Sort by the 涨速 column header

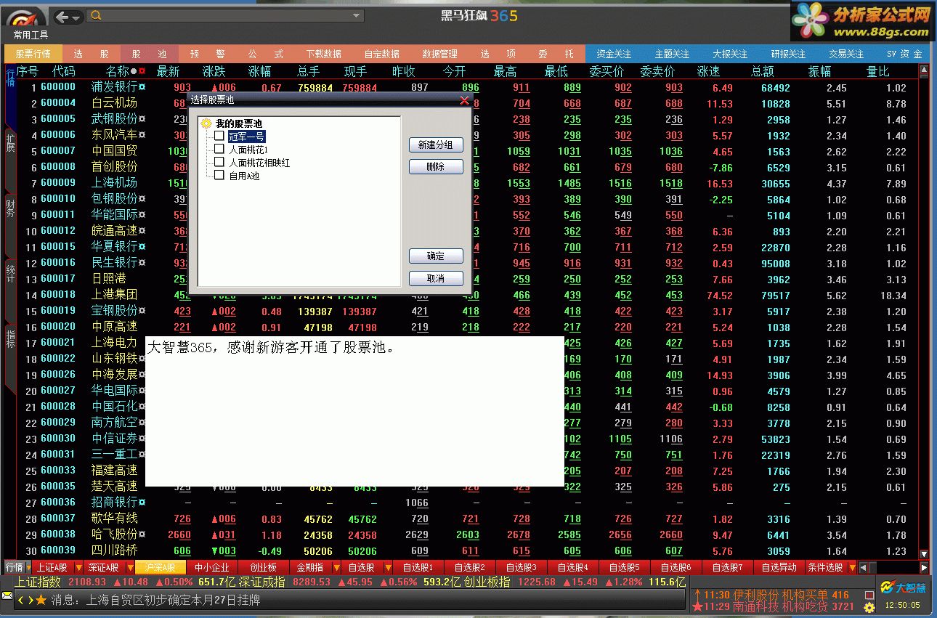tap(708, 71)
